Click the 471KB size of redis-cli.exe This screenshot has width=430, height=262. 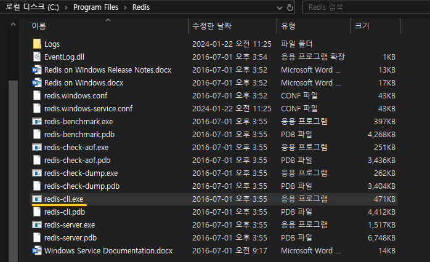click(384, 199)
